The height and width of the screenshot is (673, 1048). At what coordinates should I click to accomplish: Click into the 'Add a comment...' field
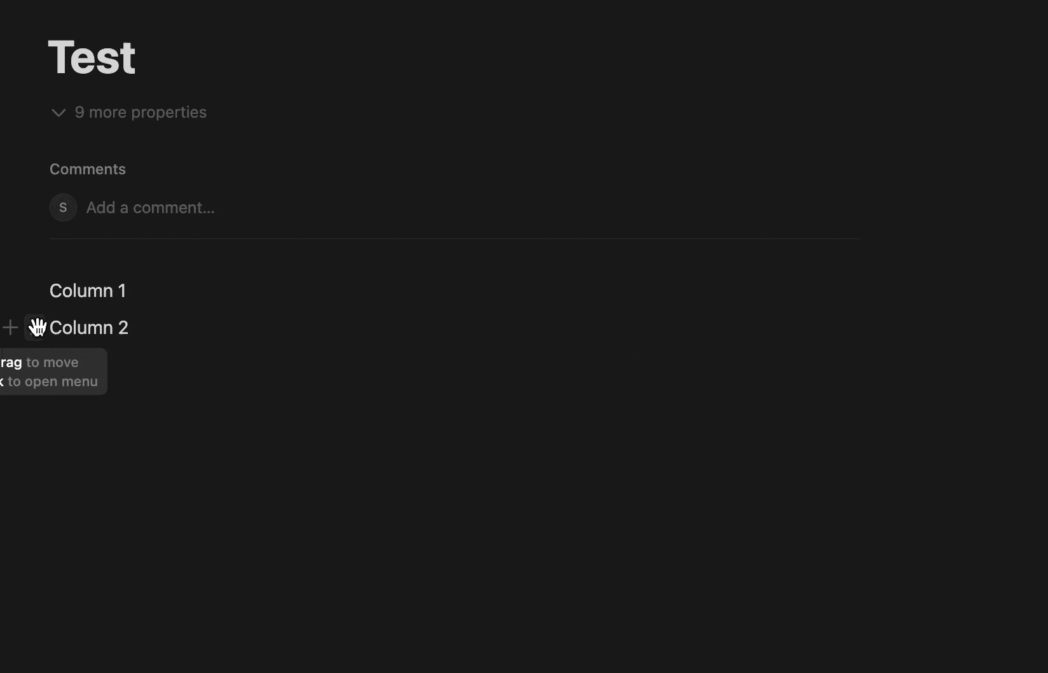(150, 208)
